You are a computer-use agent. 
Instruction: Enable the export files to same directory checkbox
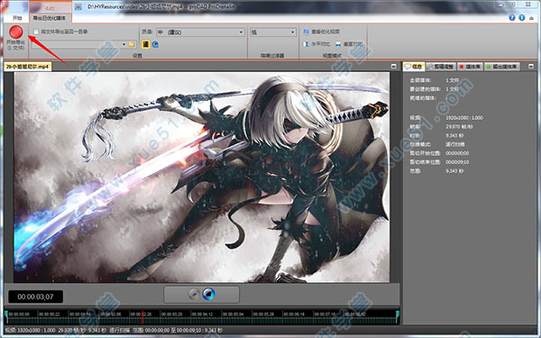(36, 32)
